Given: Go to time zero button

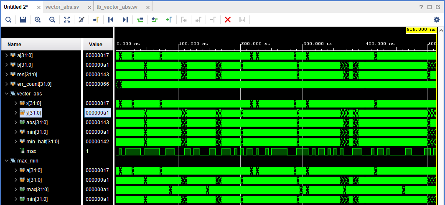Looking at the screenshot, I should pos(111,20).
